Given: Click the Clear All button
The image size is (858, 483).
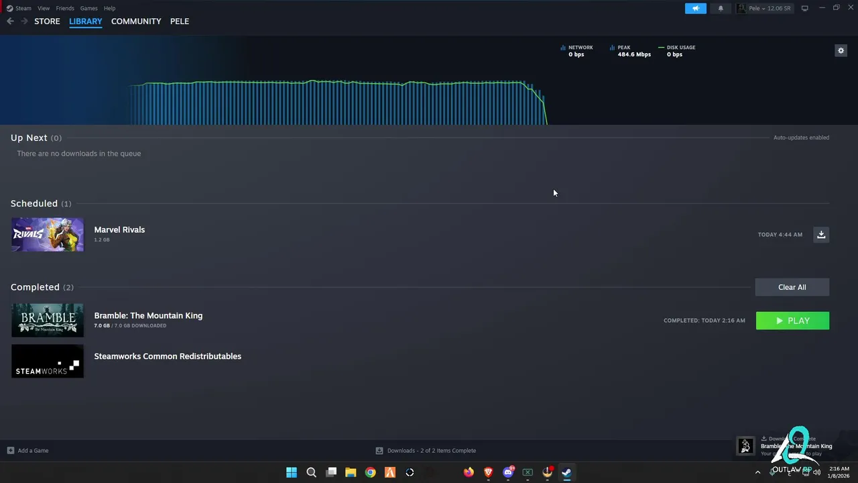Looking at the screenshot, I should (x=792, y=287).
